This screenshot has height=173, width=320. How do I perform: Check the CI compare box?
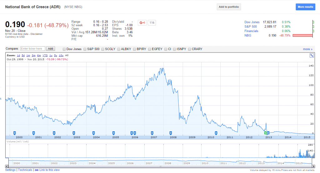coord(166,49)
